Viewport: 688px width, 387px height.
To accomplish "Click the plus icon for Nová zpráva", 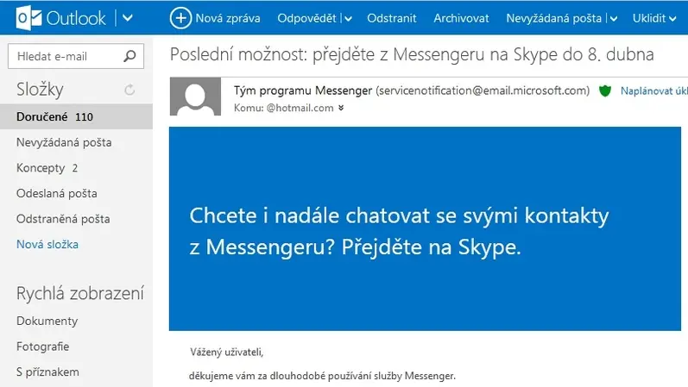I will pyautogui.click(x=180, y=18).
